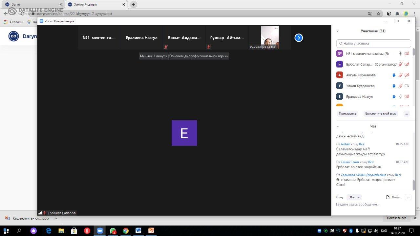The width and height of the screenshot is (420, 236).
Task: Open File Explorer from the taskbar
Action: [x=61, y=231]
